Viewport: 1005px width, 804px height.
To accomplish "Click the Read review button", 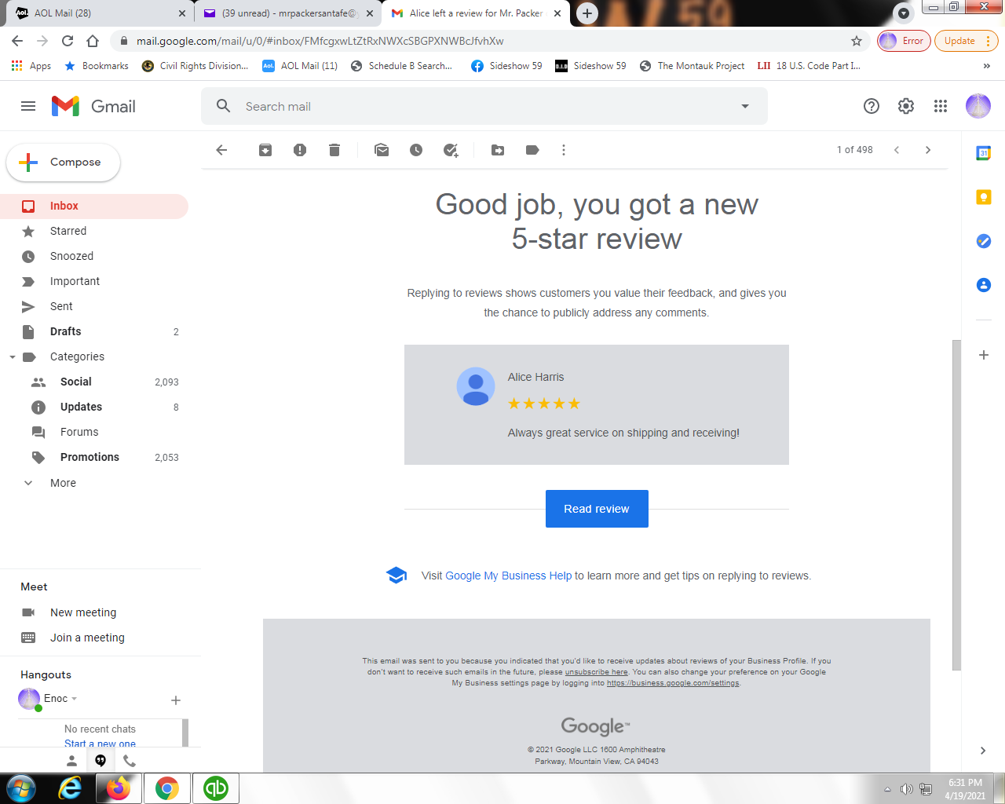I will click(597, 509).
